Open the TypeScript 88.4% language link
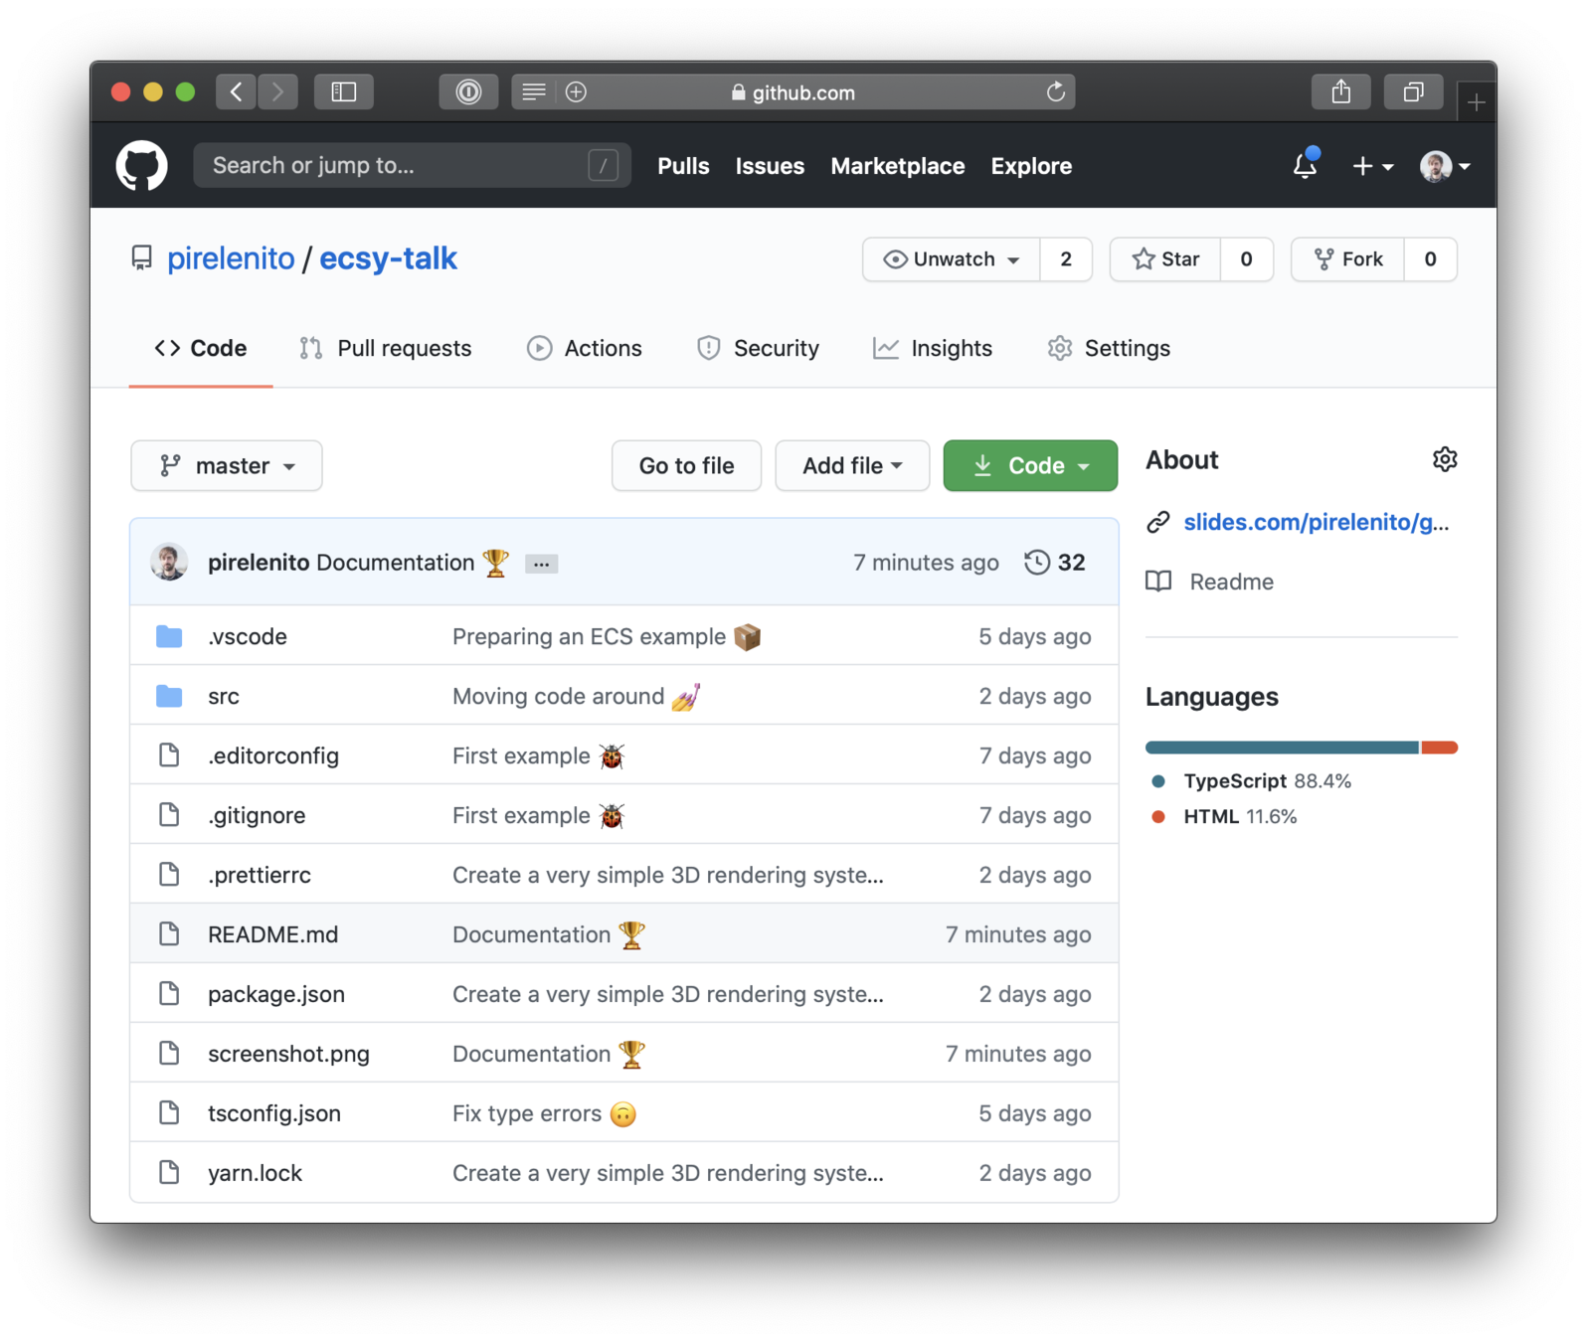The image size is (1587, 1342). [x=1251, y=781]
